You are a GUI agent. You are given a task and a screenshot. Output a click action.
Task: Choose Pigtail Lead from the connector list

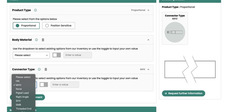coord(23,93)
